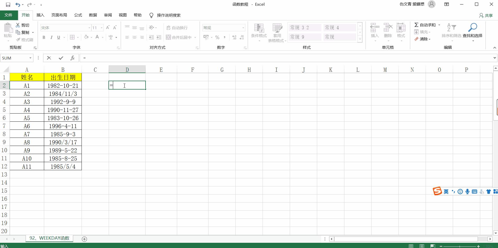Viewport: 498px width, 248px height.
Task: Click the Insert Function (fx) icon
Action: pyautogui.click(x=72, y=58)
